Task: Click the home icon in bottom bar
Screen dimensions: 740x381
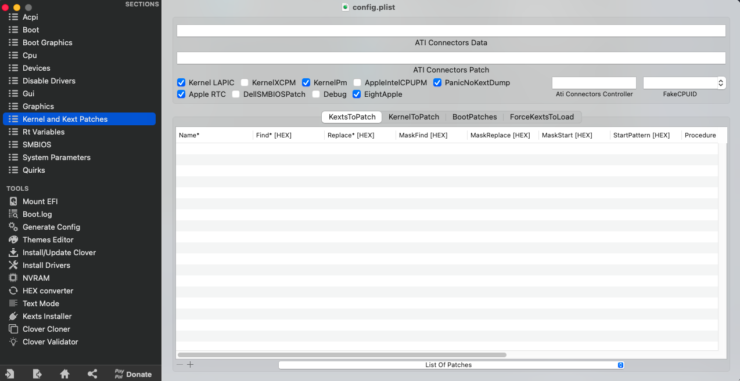Action: [x=64, y=374]
